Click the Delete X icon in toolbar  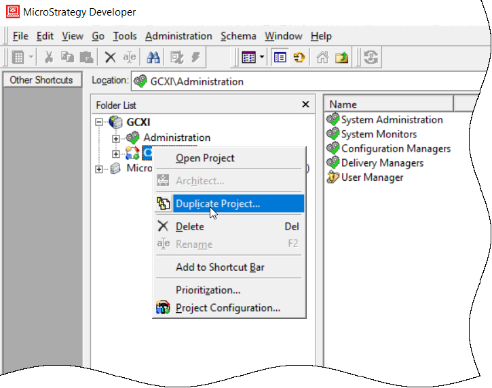click(110, 58)
